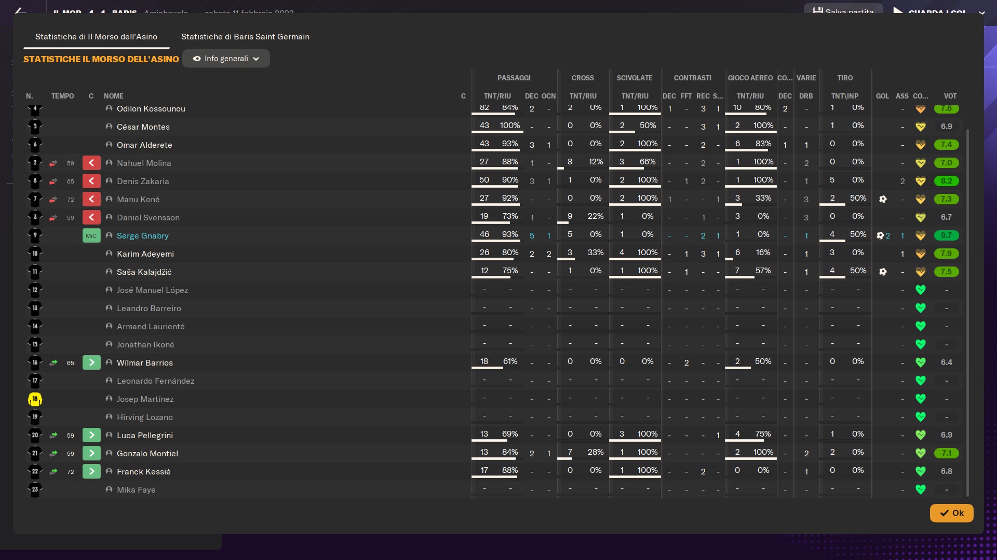997x560 pixels.
Task: Open Serge Gnabry's player profile link
Action: (x=142, y=236)
